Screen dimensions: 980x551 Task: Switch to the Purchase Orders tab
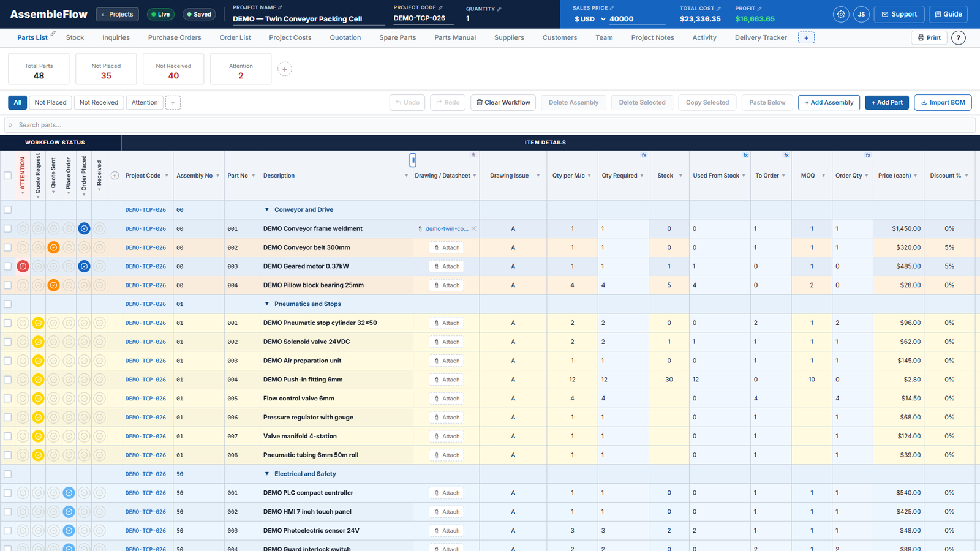tap(175, 38)
